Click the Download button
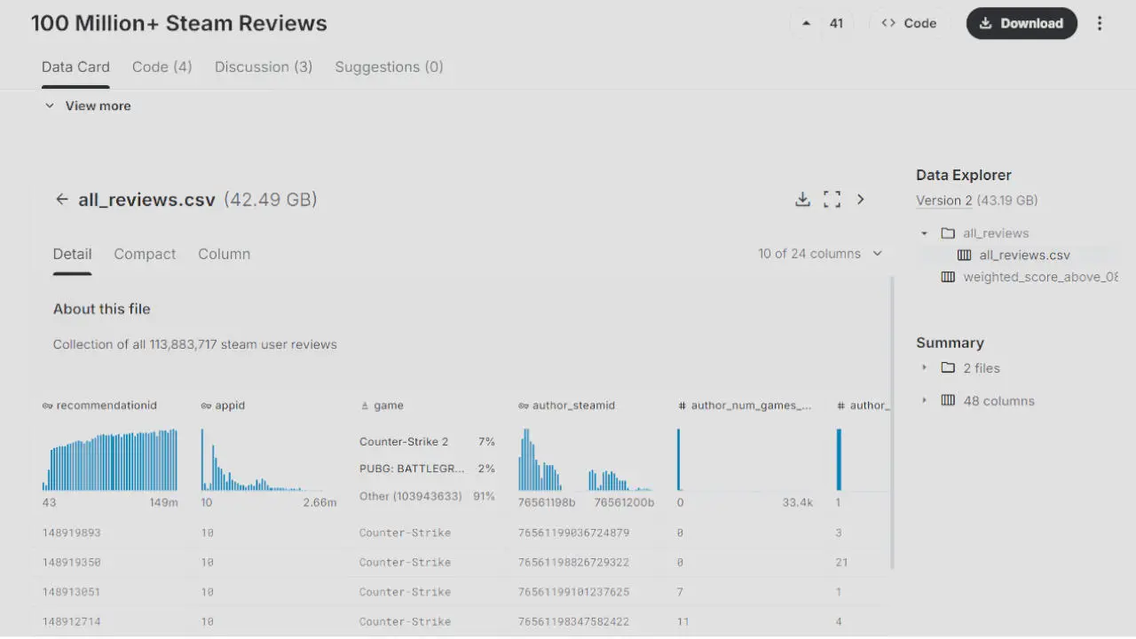 (1022, 24)
